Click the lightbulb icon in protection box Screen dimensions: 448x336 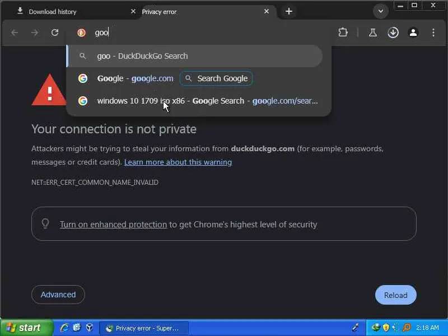[x=45, y=223]
